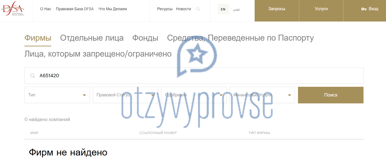The height and width of the screenshot is (161, 386).
Task: Switch language to EN
Action: click(223, 9)
